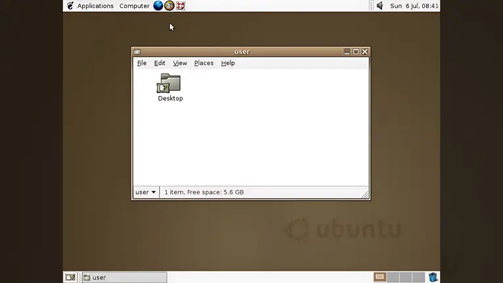Launch the mail client panel icon
This screenshot has height=283, width=503.
point(169,5)
